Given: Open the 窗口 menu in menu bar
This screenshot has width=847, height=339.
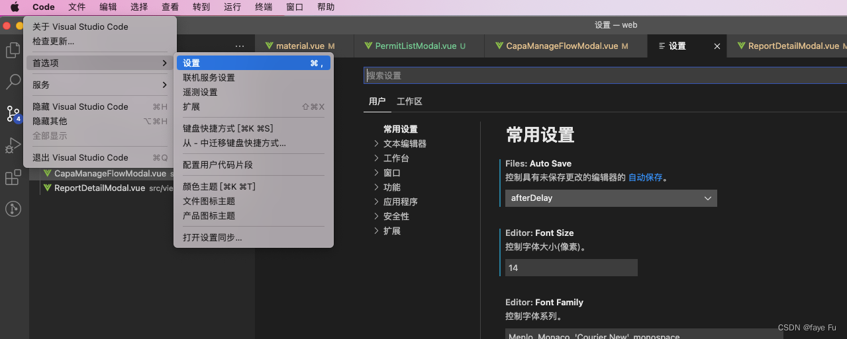Looking at the screenshot, I should (295, 7).
